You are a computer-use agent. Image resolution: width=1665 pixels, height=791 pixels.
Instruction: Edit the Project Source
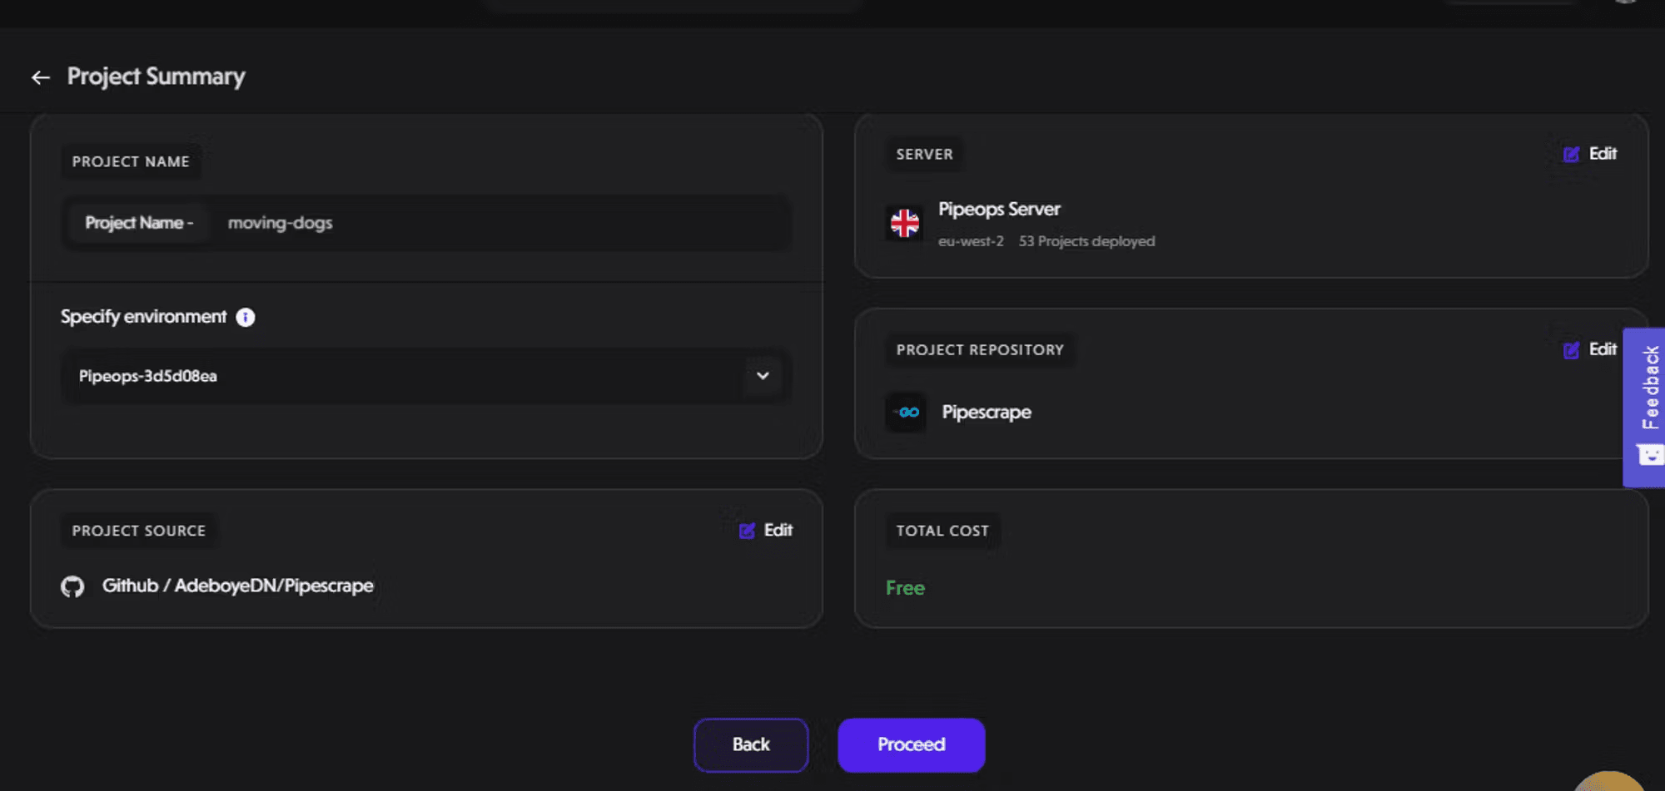coord(766,530)
